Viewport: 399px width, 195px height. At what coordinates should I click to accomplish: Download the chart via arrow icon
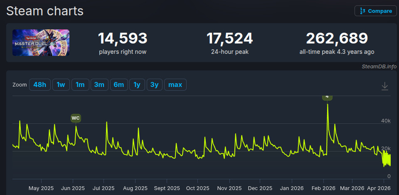point(385,86)
